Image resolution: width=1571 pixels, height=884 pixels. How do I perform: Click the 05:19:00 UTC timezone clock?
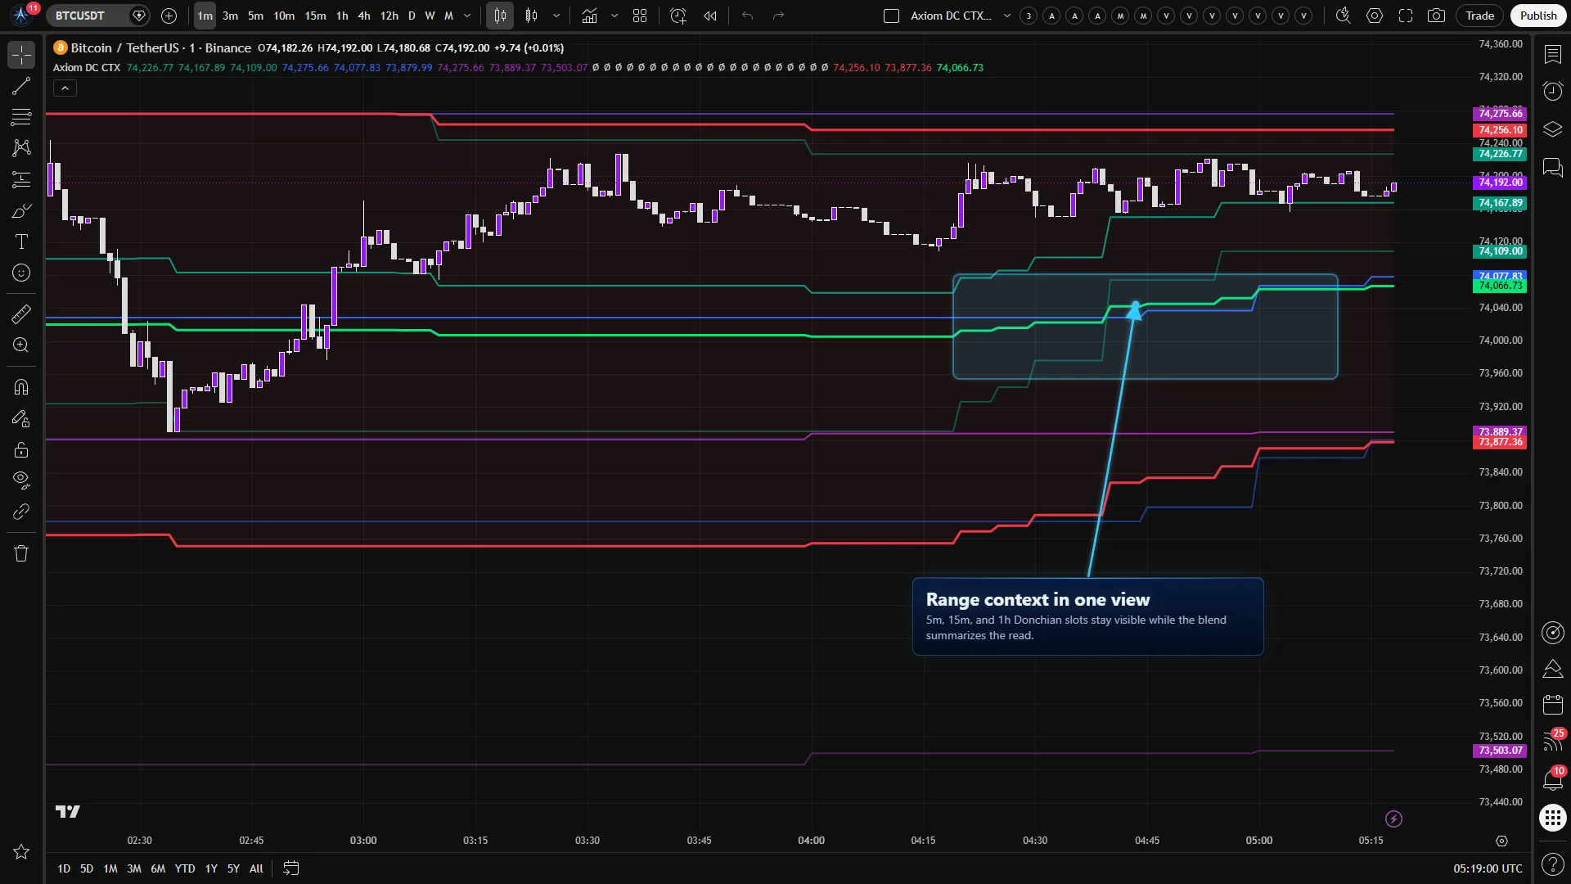click(1488, 868)
